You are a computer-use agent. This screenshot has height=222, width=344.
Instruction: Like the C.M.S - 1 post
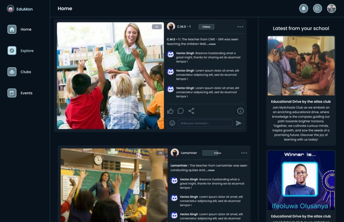pyautogui.click(x=170, y=111)
